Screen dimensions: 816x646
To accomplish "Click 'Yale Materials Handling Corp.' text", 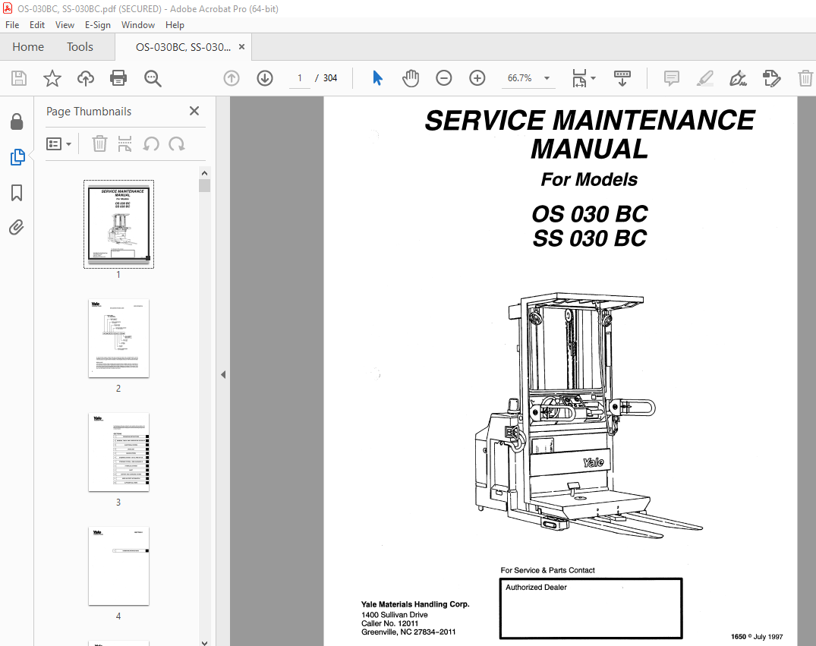I will tap(415, 604).
